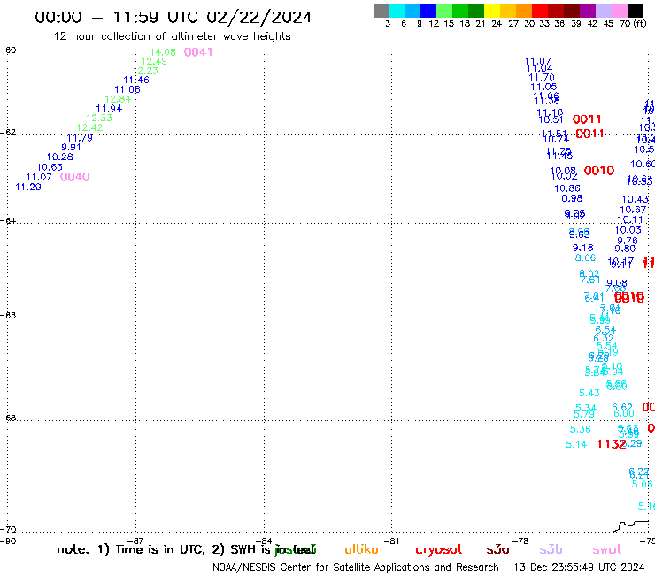Click the 6.54 wave height value
The image size is (655, 575).
pos(605,330)
